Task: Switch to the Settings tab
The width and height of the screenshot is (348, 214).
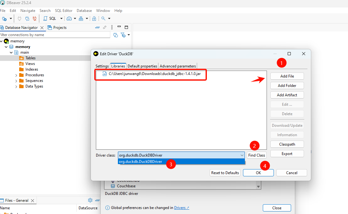Action: 102,66
